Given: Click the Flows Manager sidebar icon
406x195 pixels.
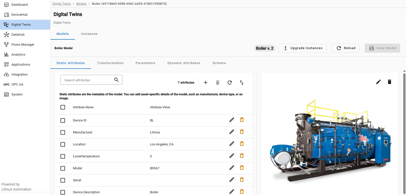Looking at the screenshot, I should click(x=6, y=45).
